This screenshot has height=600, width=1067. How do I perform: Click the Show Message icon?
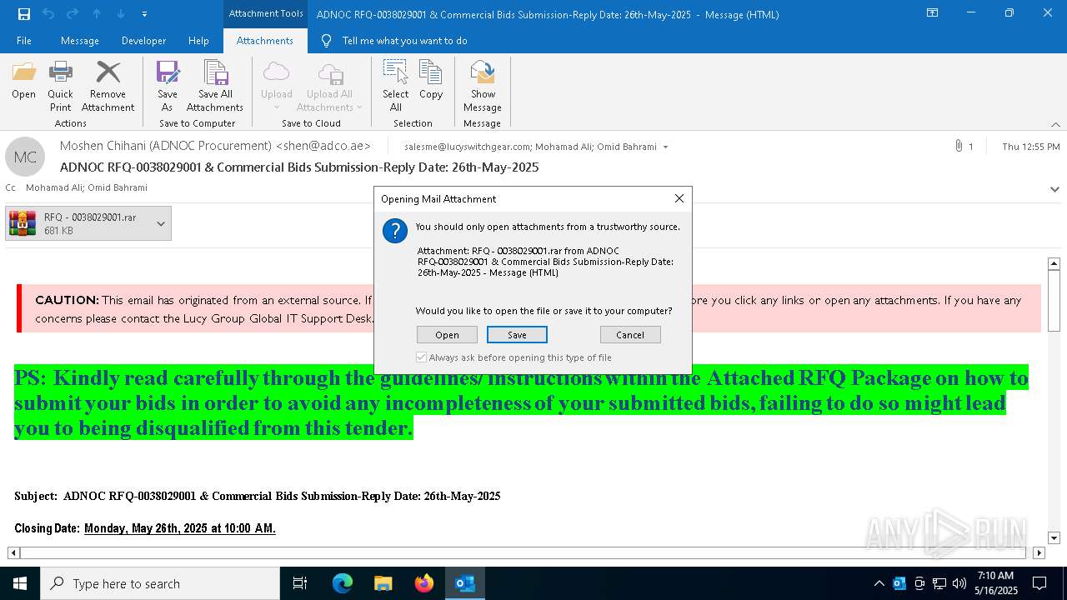[483, 87]
